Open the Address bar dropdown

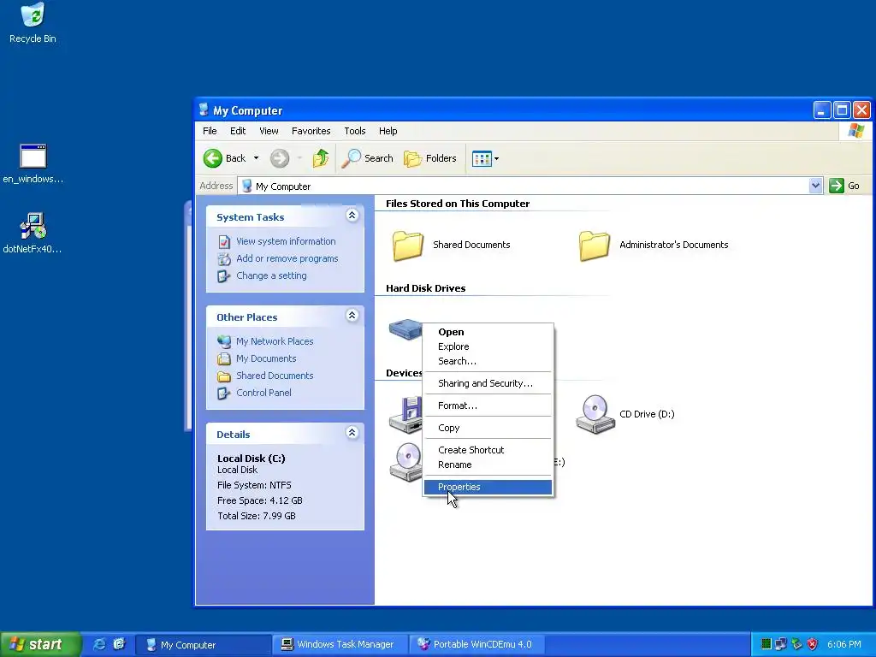tap(815, 186)
